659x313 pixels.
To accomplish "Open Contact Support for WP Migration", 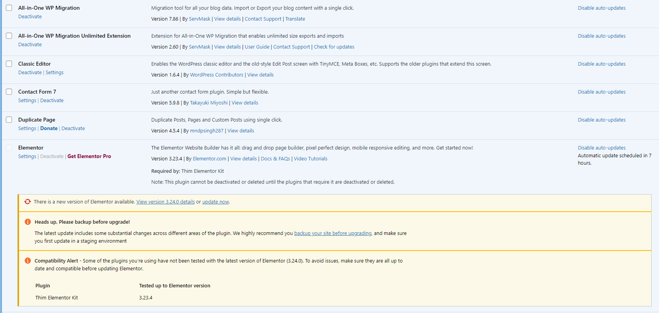I will [x=263, y=19].
